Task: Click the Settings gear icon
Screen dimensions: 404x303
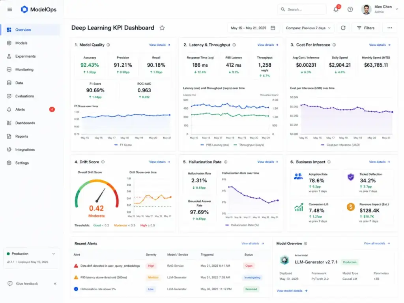Action: (9, 163)
